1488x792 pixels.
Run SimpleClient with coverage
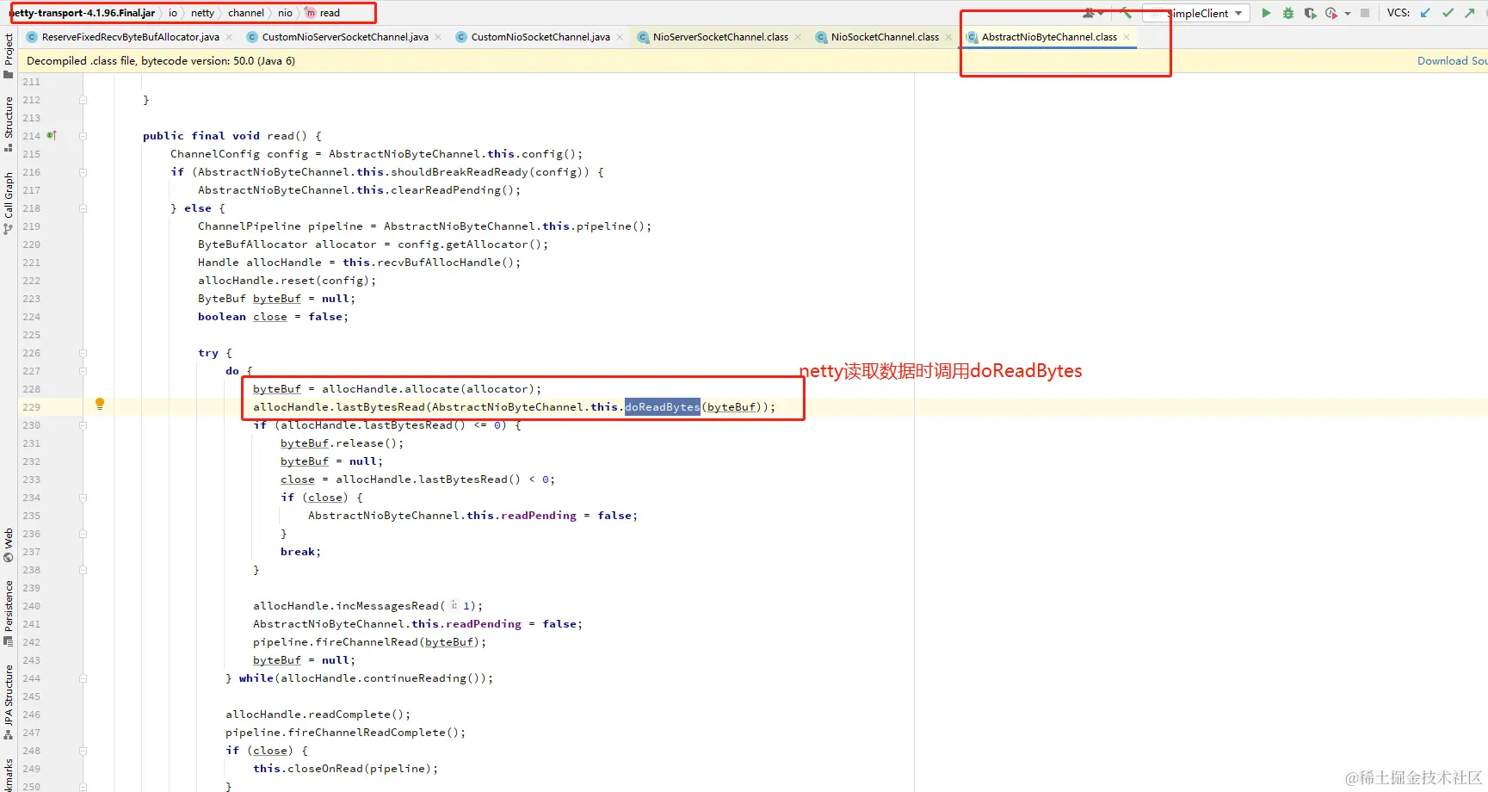pyautogui.click(x=1310, y=13)
